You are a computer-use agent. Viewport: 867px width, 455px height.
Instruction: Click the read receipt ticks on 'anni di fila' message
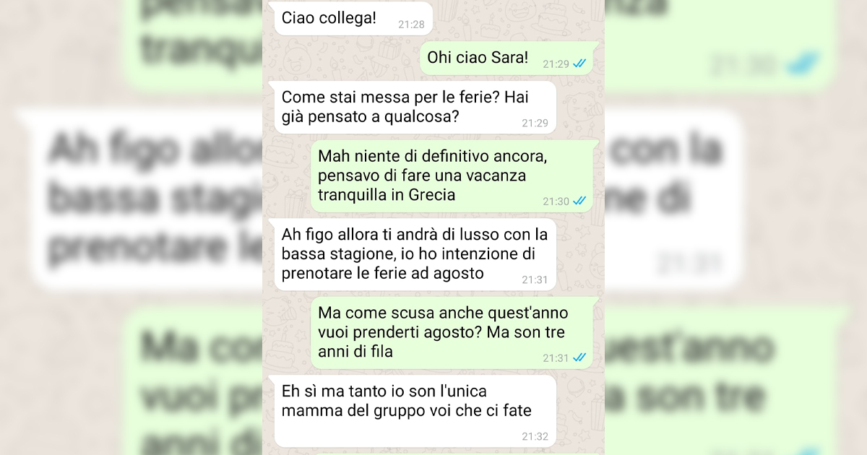point(579,357)
